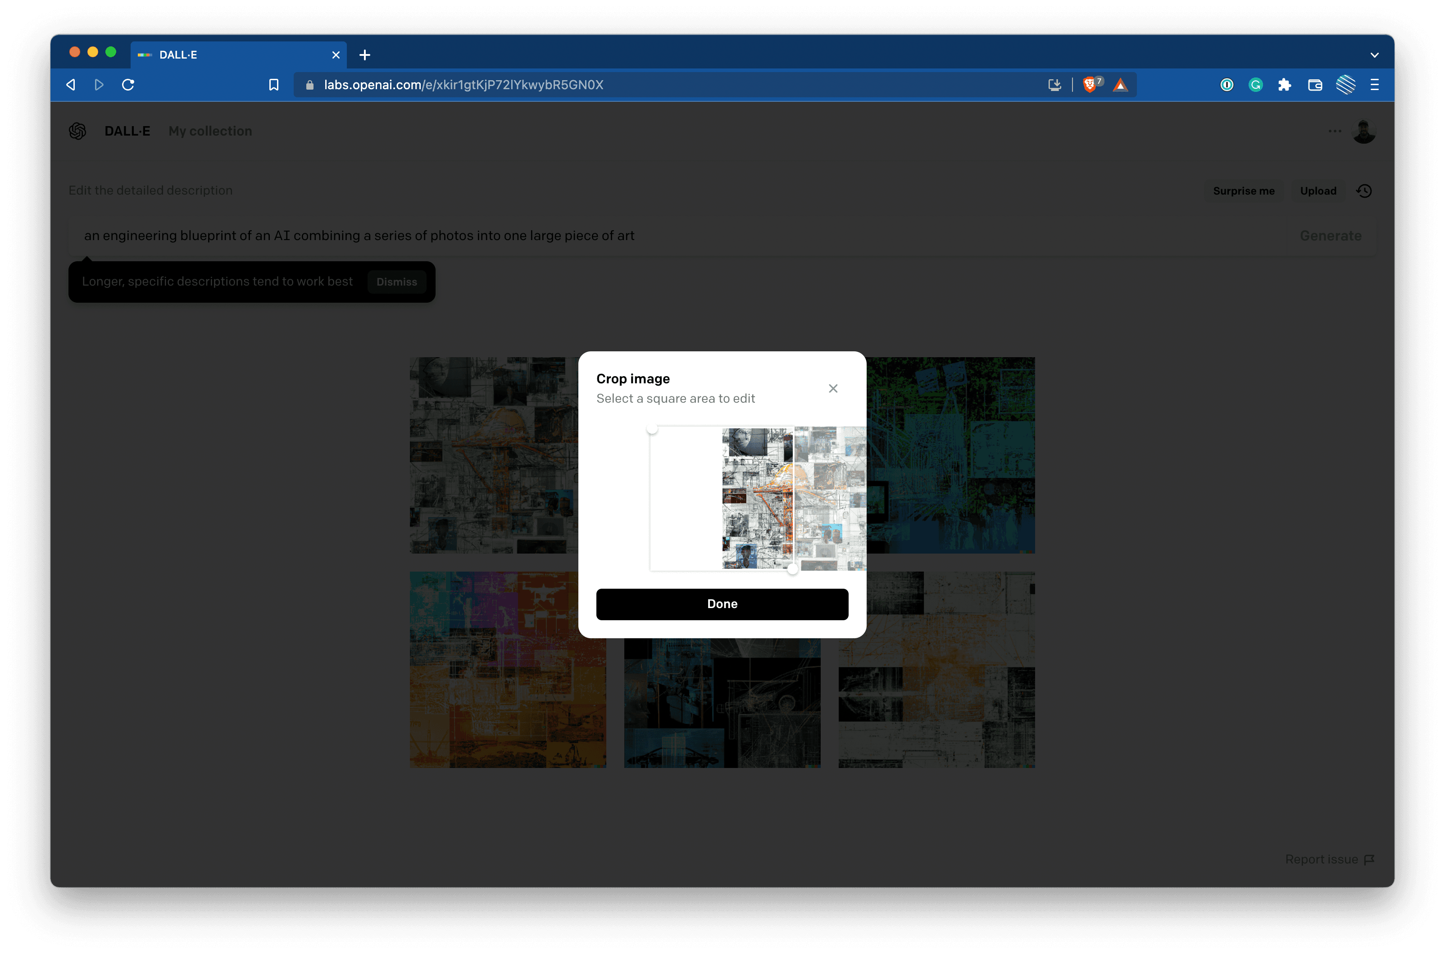Dismiss the description tooltip

click(396, 281)
